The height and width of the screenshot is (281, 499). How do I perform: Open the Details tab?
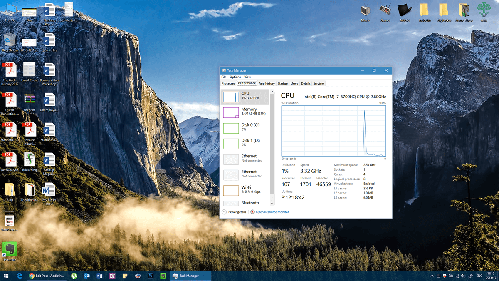point(306,84)
